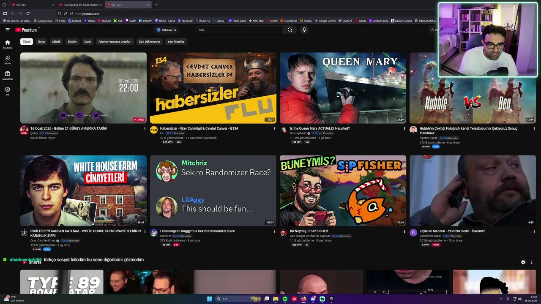Click the Flu channel avatar
This screenshot has height=304, width=541.
pyautogui.click(x=153, y=130)
